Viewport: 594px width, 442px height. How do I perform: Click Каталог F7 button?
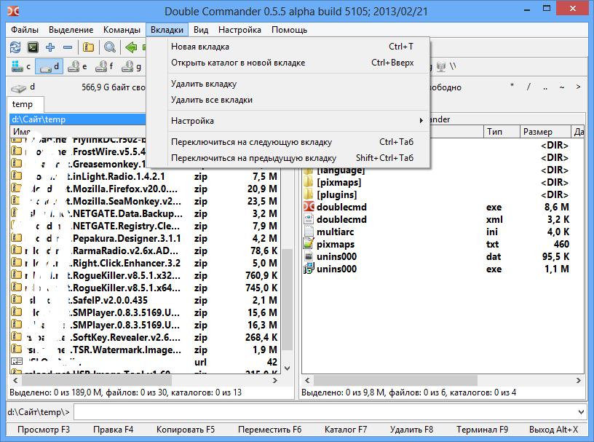pos(346,430)
